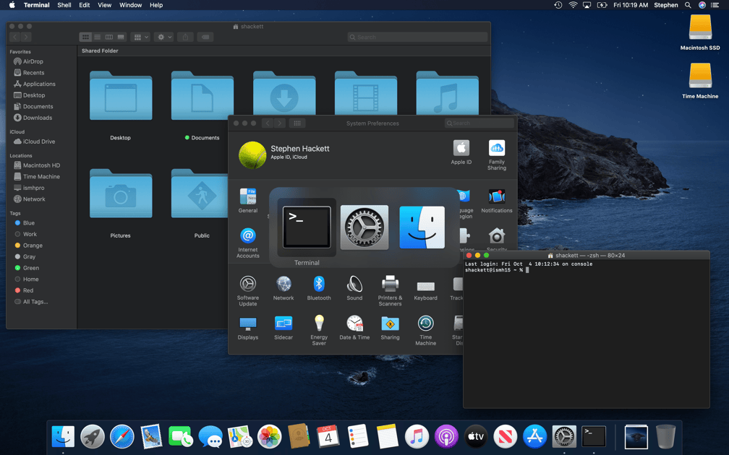
Task: Open the Network preference pane
Action: pos(283,288)
